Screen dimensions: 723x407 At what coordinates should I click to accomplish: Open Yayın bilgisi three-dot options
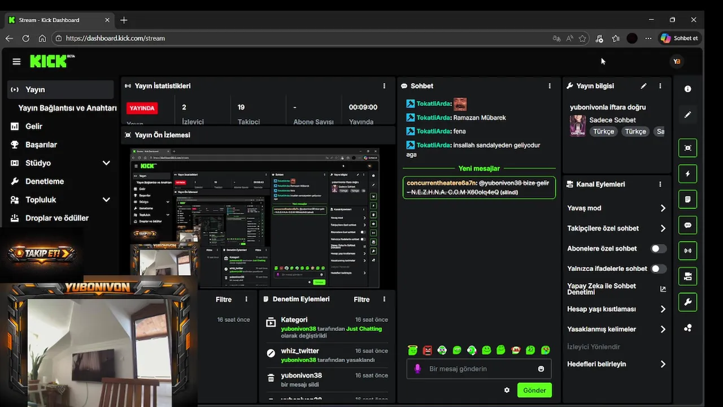click(x=660, y=86)
